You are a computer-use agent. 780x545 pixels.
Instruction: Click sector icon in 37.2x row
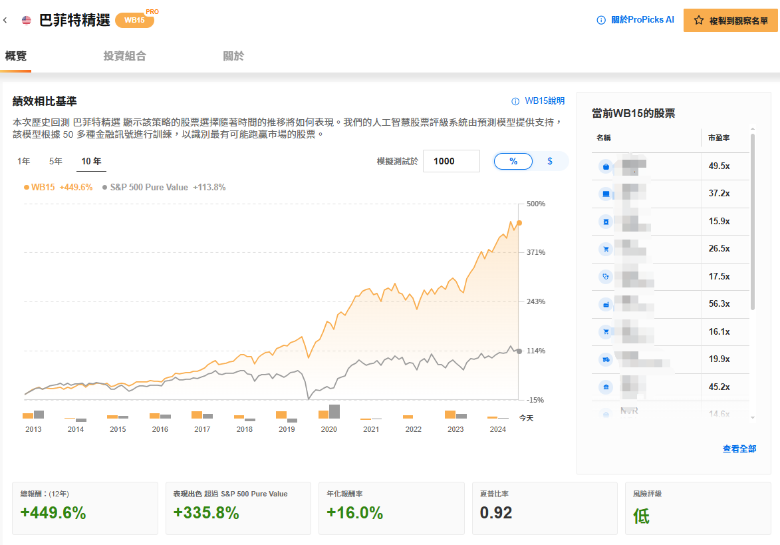click(x=605, y=194)
